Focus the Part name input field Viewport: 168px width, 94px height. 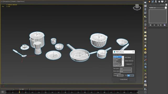click(x=126, y=69)
